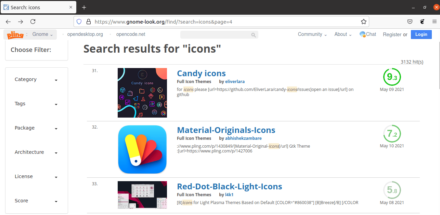Expand the Package filter
This screenshot has width=440, height=215.
pyautogui.click(x=36, y=128)
